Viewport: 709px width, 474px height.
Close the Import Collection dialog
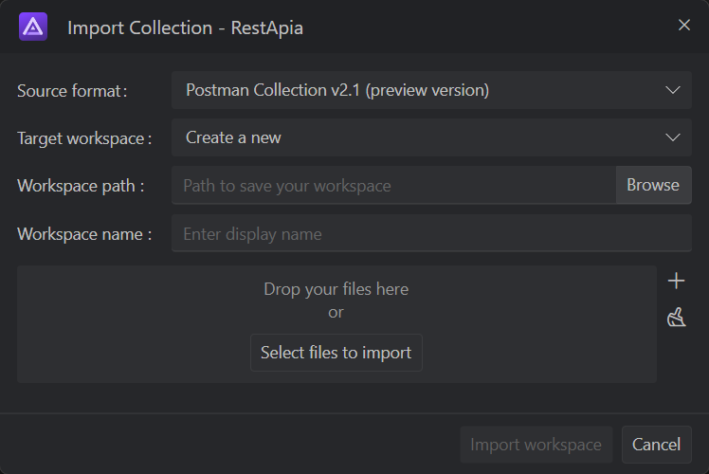[x=684, y=25]
